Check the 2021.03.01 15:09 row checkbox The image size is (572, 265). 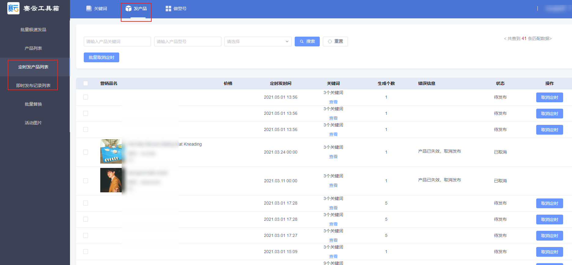click(x=86, y=252)
